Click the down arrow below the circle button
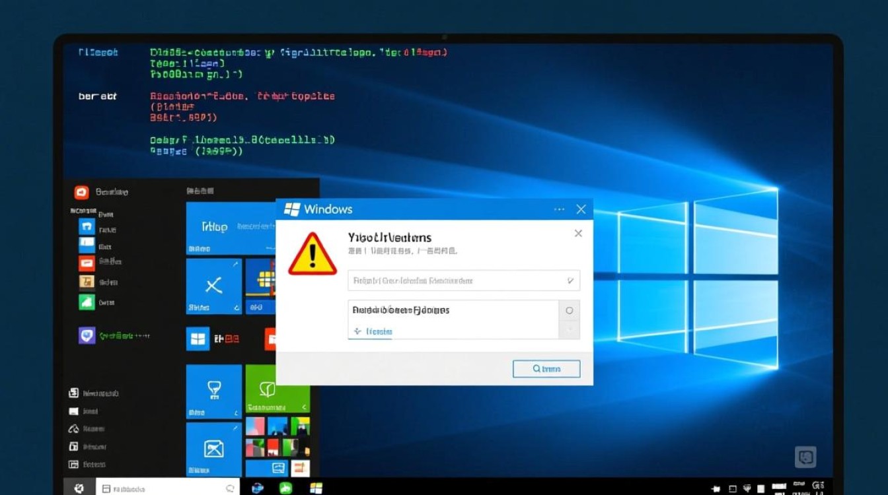888x495 pixels. [x=569, y=330]
